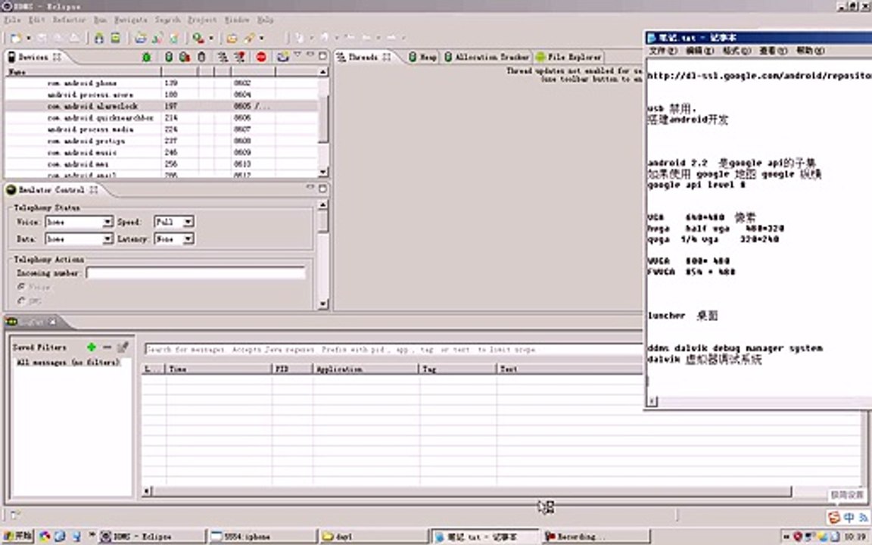Click the Dump HPROF file icon
872x545 pixels.
(x=185, y=57)
